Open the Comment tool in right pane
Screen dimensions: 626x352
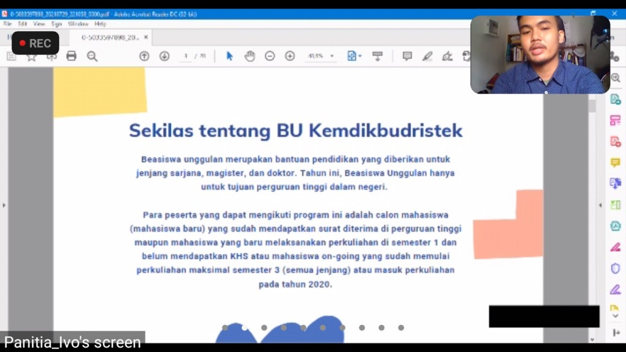click(x=615, y=163)
